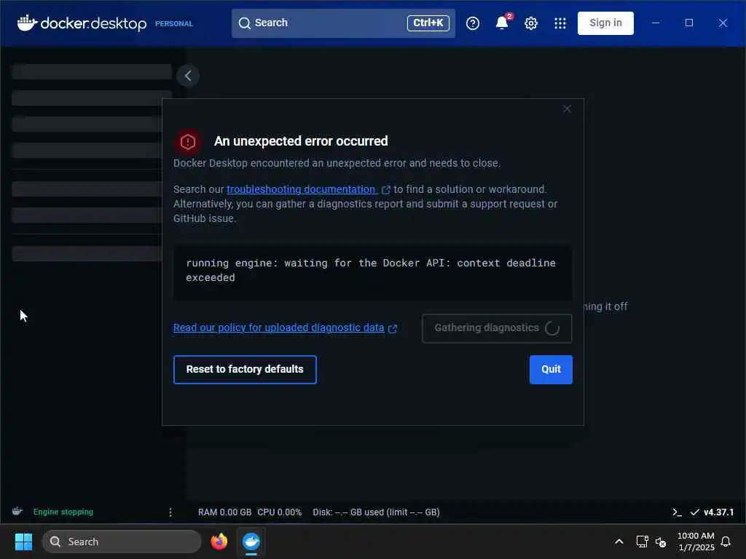Open policy for uploaded diagnostic data link

(x=278, y=328)
